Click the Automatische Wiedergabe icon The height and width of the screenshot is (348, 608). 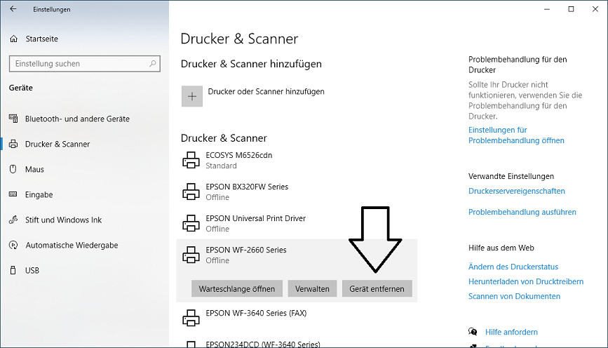tap(13, 245)
